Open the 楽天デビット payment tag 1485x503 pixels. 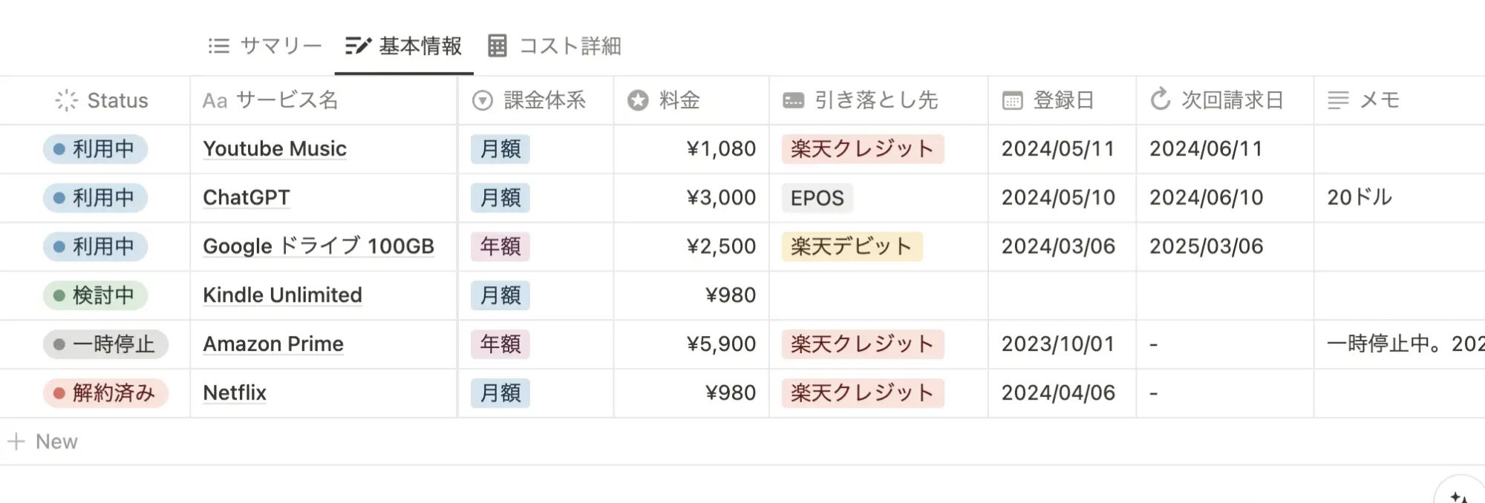(x=852, y=246)
